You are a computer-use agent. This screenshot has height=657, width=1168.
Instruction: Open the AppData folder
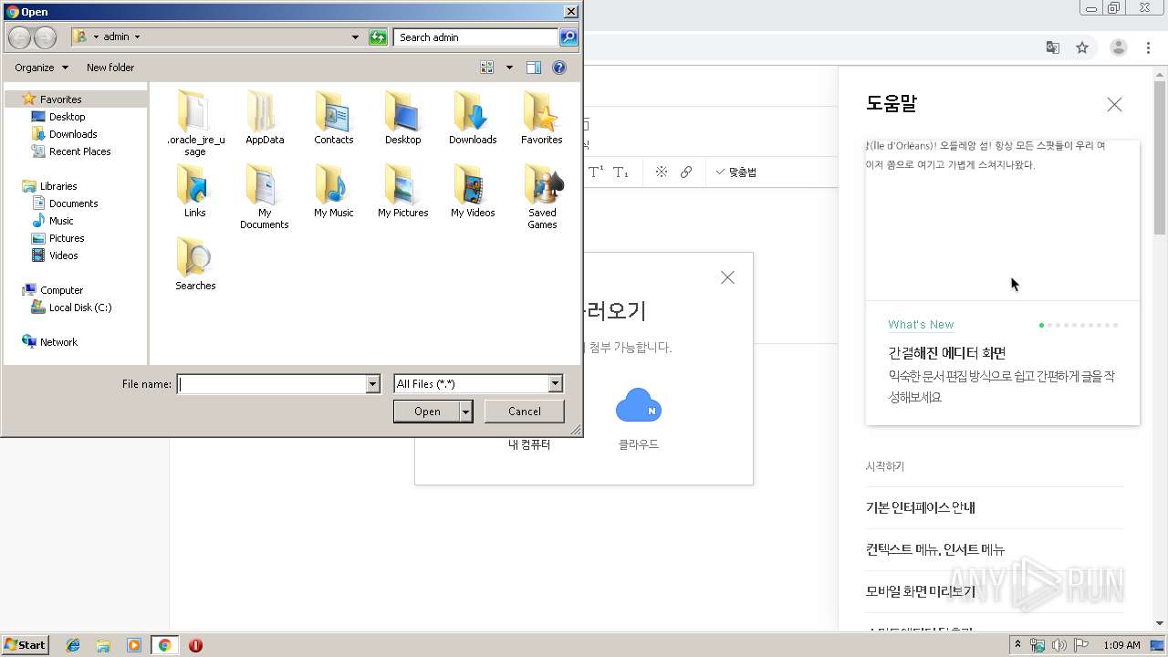pos(265,119)
